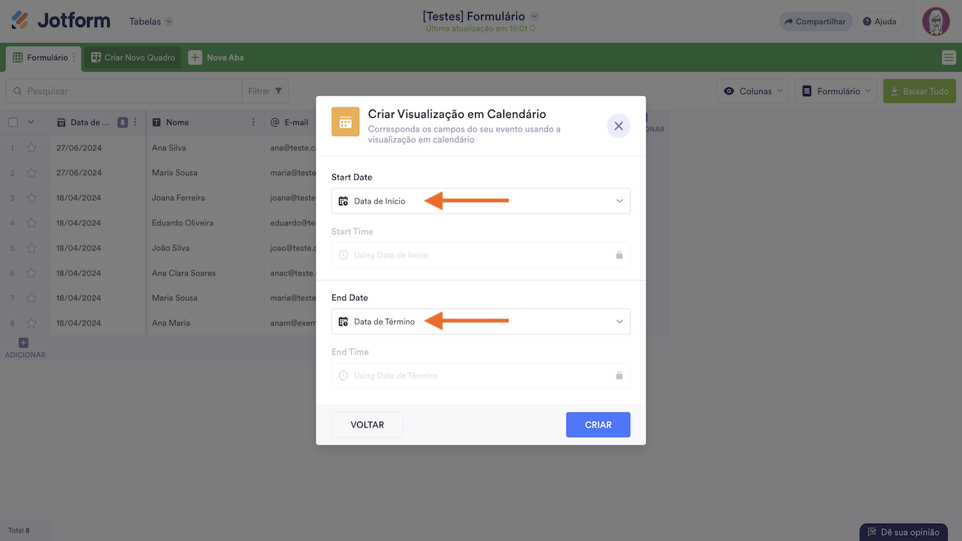
Task: Click the Criar button
Action: 597,425
